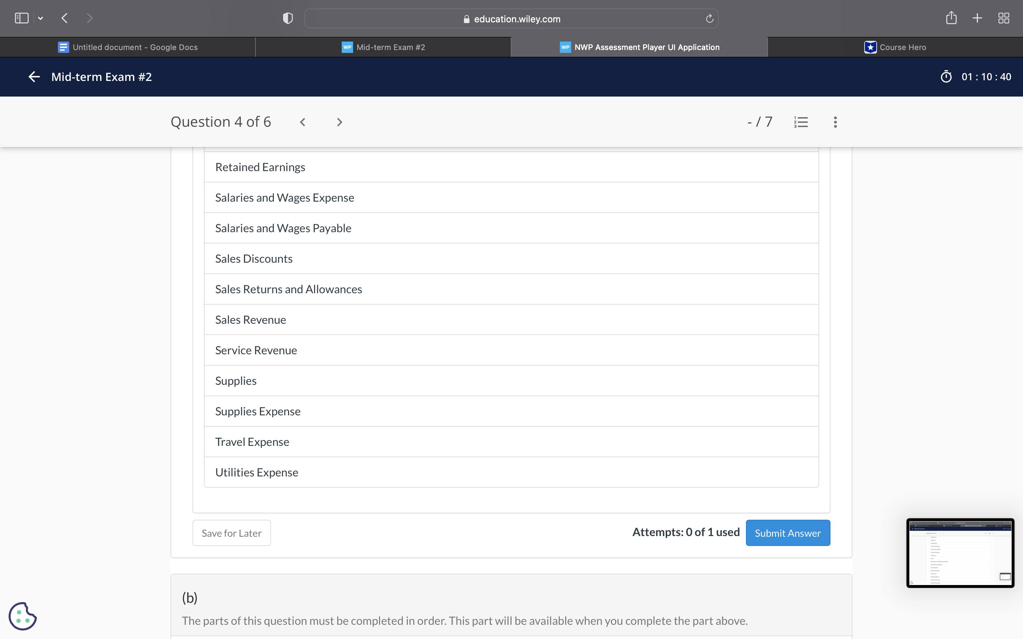Viewport: 1023px width, 639px height.
Task: Go to the previous question
Action: (x=303, y=122)
